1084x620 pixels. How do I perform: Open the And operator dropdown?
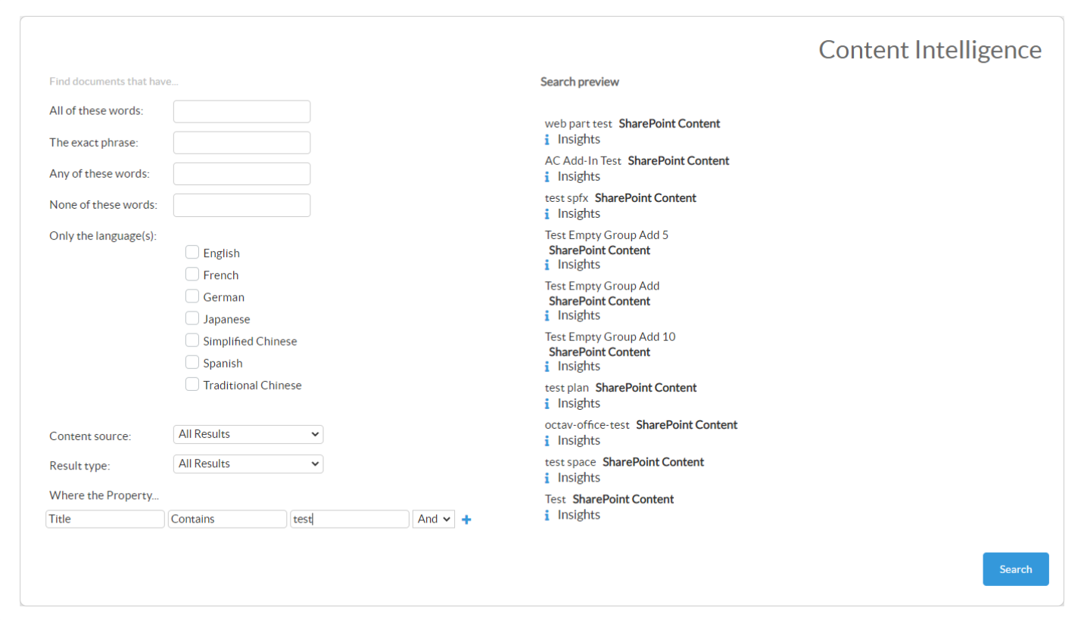coord(433,519)
